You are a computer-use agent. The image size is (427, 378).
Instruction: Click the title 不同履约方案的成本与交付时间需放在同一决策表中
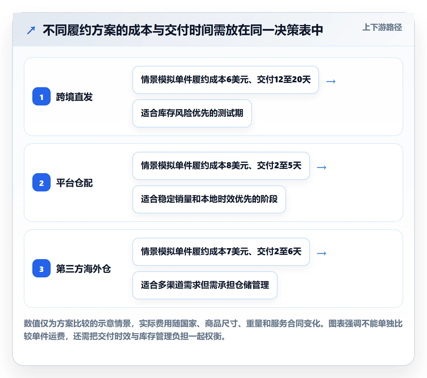point(183,30)
